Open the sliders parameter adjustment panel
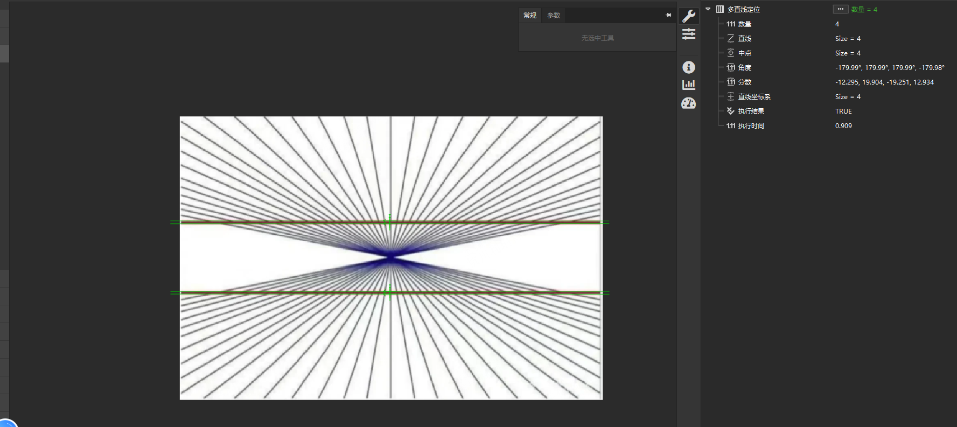 coord(688,34)
